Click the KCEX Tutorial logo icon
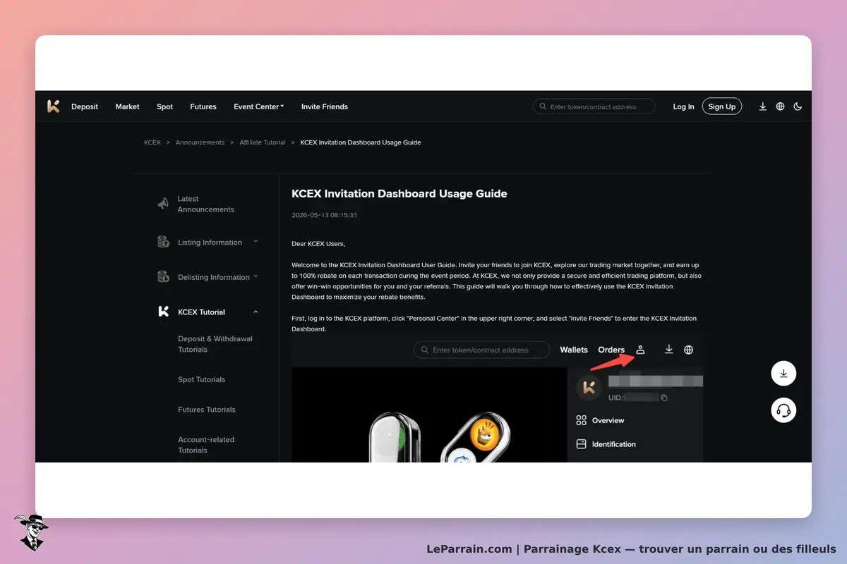This screenshot has width=847, height=564. click(x=163, y=312)
